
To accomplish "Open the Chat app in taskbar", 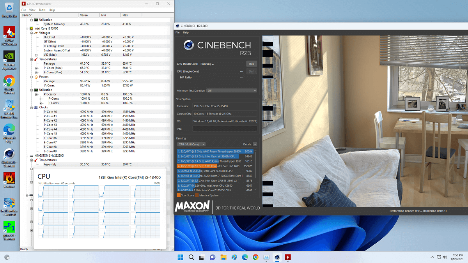I will [x=213, y=257].
